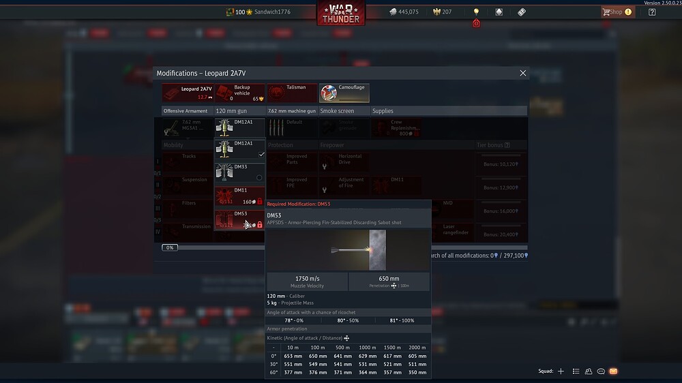
Task: Select the locked DM11 shell in dropdown
Action: [x=239, y=196]
